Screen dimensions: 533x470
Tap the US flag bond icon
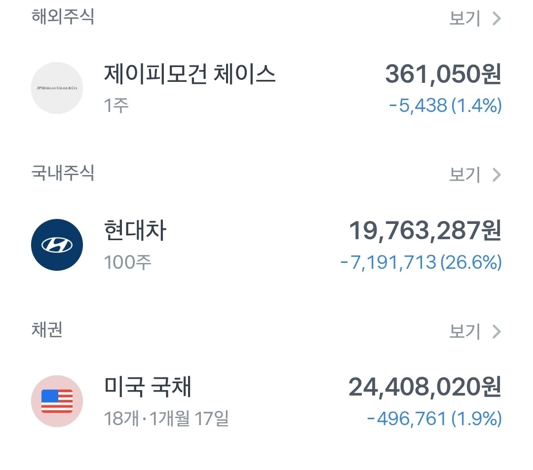coord(57,401)
